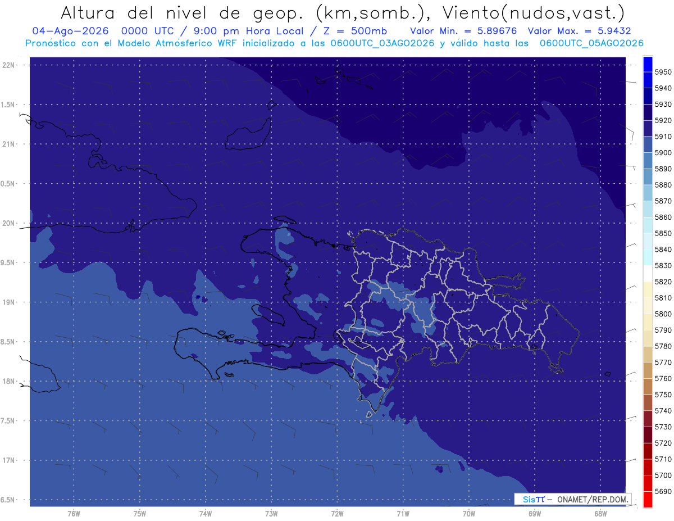
Task: Click the 5890 legend label
Action: pyautogui.click(x=663, y=169)
